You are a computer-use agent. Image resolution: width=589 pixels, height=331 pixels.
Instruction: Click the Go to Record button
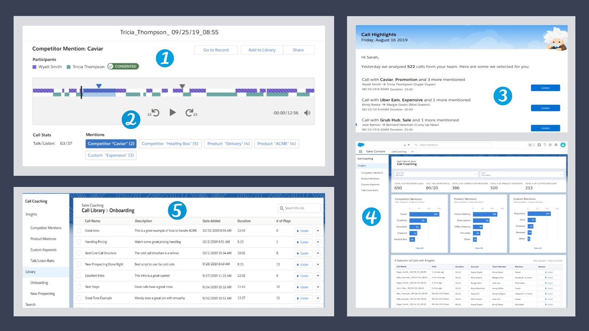[216, 50]
